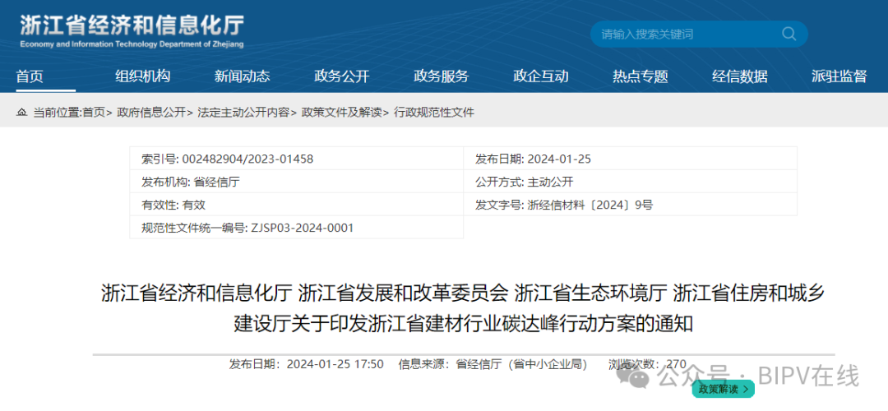Click the 政府信息公开 breadcrumb link

click(151, 113)
